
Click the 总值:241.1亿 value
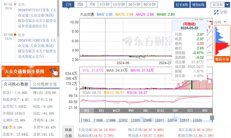point(43,134)
